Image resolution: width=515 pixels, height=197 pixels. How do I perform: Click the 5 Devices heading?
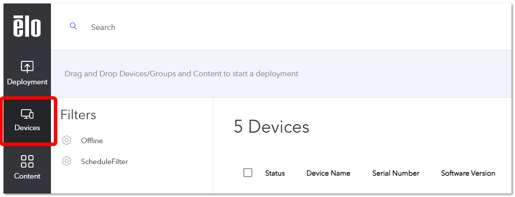272,127
